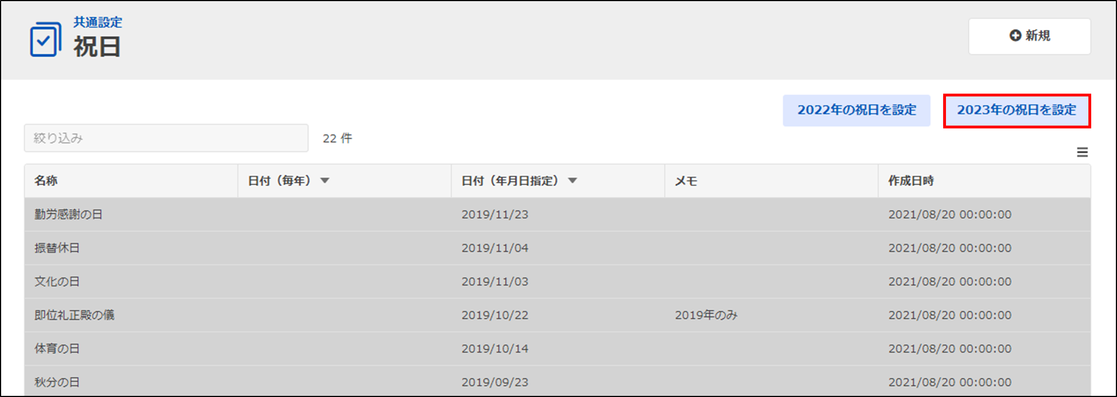
Task: Click the 作成日時 column header
Action: point(911,181)
